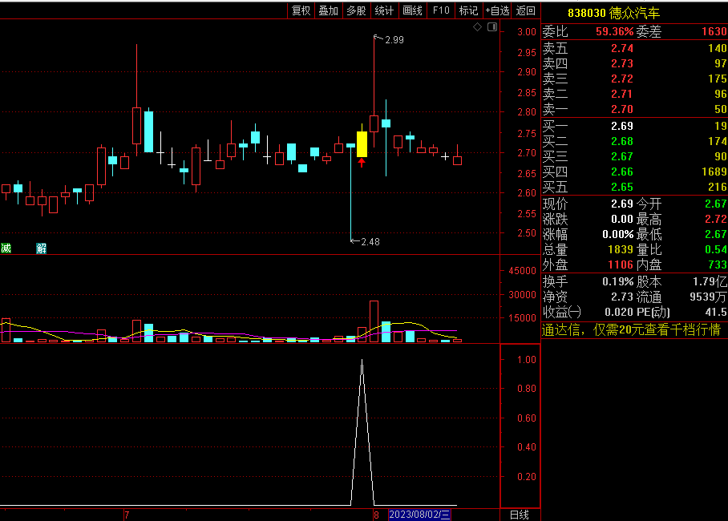
Task: Click the 卖三 price 2.72
Action: [x=622, y=79]
